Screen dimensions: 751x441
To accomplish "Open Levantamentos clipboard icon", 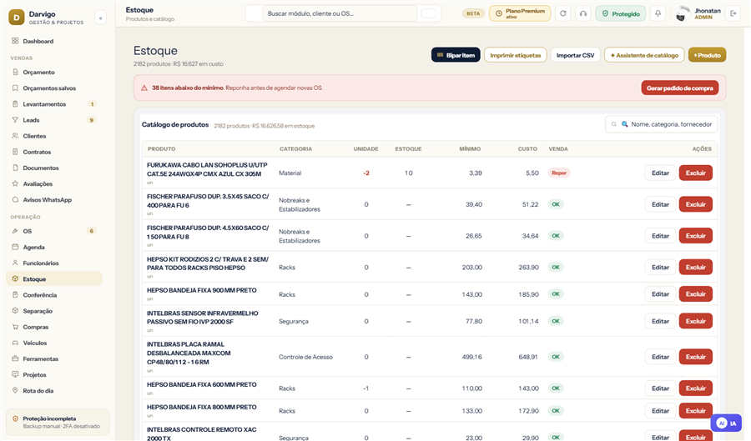I will pyautogui.click(x=15, y=104).
